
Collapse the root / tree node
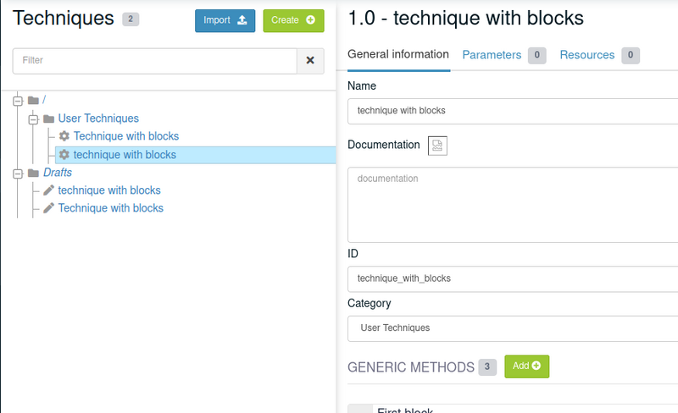click(18, 101)
